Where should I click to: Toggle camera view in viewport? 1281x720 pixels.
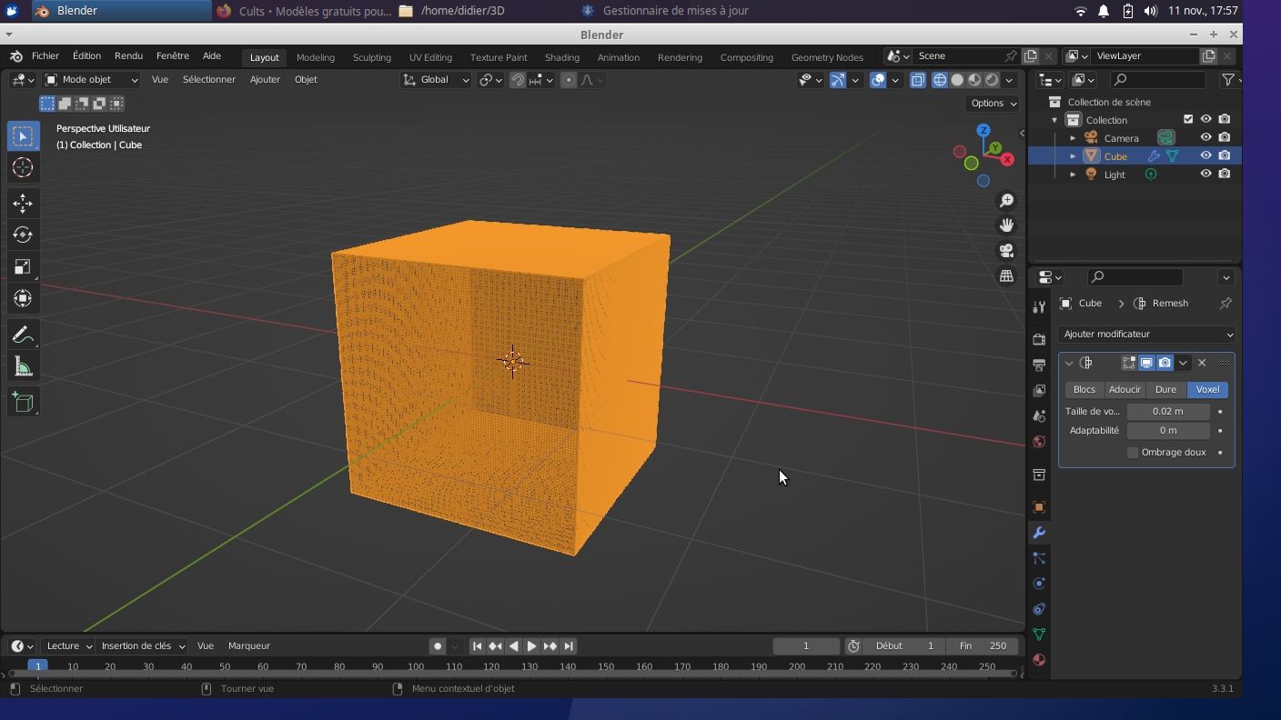pos(1006,250)
